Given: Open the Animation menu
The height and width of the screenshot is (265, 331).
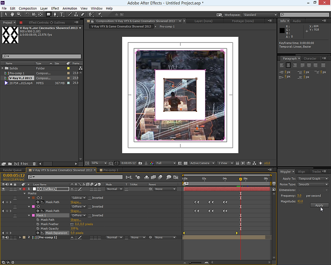Looking at the screenshot, I should click(70, 8).
